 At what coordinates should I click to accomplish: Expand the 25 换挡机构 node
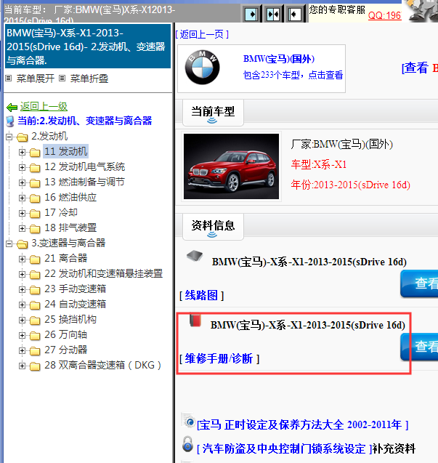(x=22, y=320)
